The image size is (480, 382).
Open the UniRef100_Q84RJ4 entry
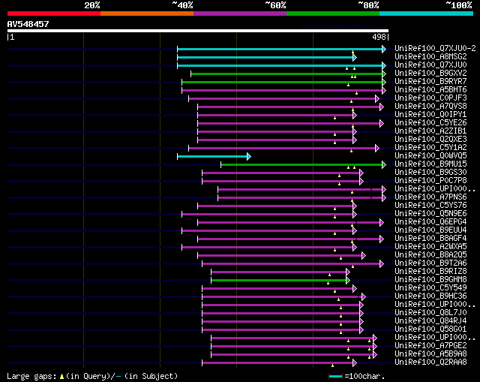click(x=430, y=321)
